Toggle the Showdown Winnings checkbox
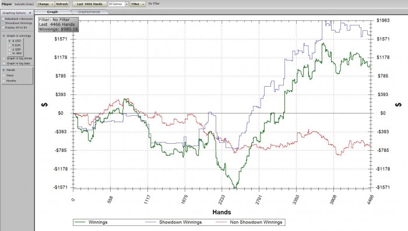Image resolution: width=408 pixels, height=231 pixels. [x=3, y=23]
